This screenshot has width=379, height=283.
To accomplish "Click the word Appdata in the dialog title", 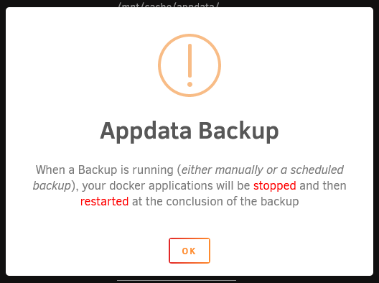I will tap(146, 131).
